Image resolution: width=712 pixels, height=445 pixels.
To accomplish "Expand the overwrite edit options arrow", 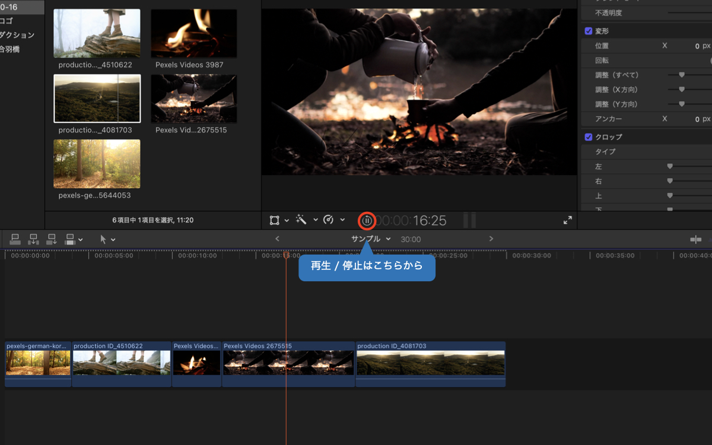I will (x=81, y=240).
